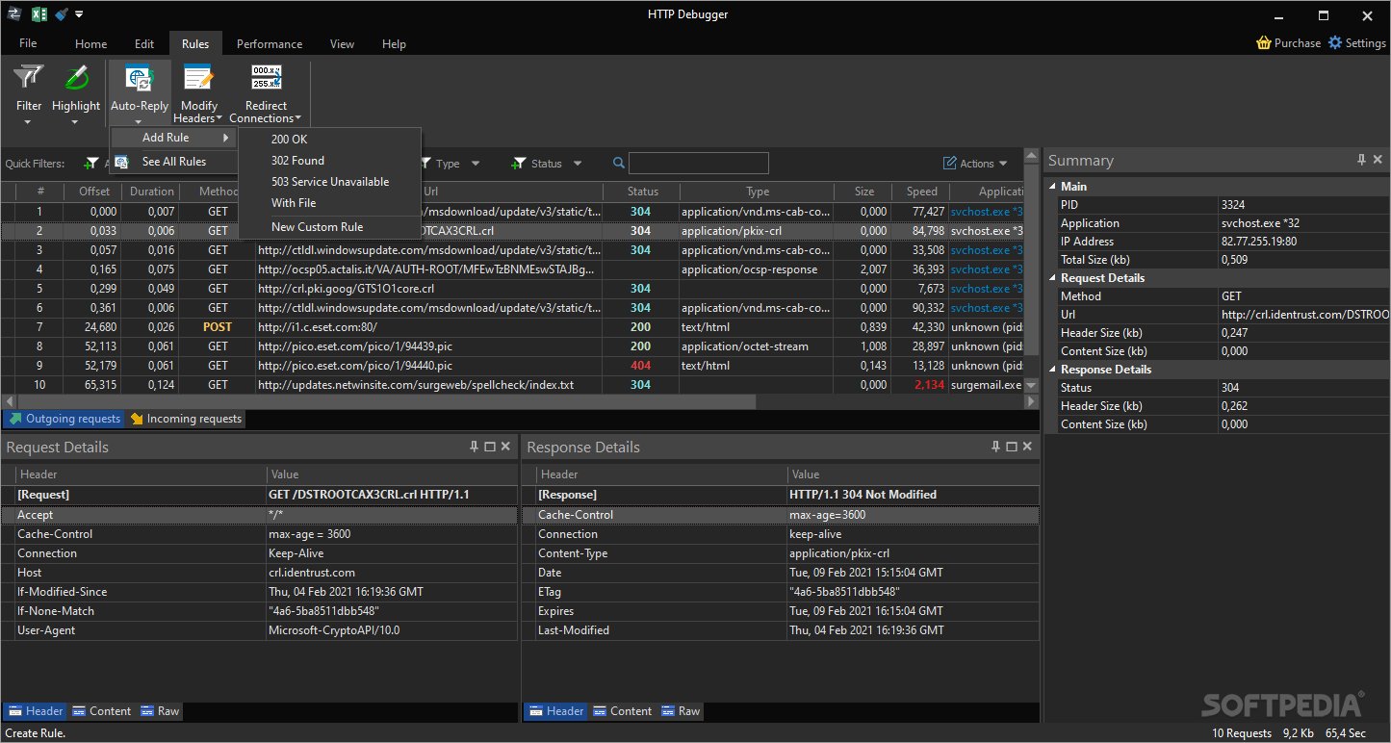This screenshot has height=743, width=1391.
Task: Pin the Summary panel
Action: point(1361,160)
